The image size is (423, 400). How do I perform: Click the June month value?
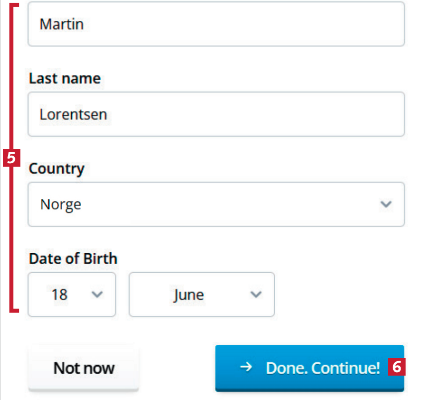click(189, 295)
